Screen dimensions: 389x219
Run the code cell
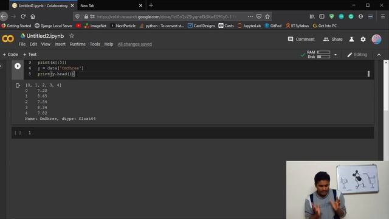tap(18, 66)
